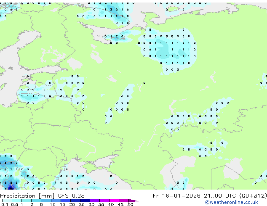Click the "0.1" legend scale label
The height and width of the screenshot is (206, 267).
point(5,204)
